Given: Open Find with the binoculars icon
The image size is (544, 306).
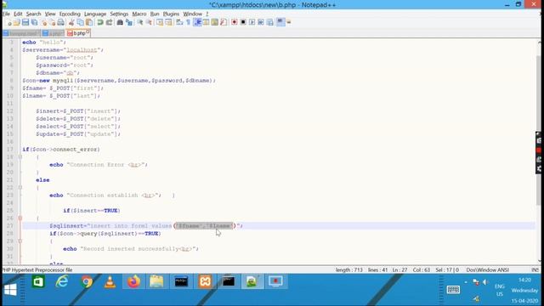Looking at the screenshot, I should pyautogui.click(x=120, y=23).
